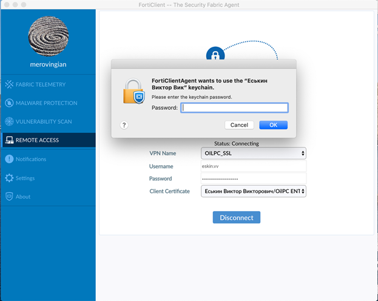Expand the Client Certificate dropdown
378x301 pixels.
[253, 191]
